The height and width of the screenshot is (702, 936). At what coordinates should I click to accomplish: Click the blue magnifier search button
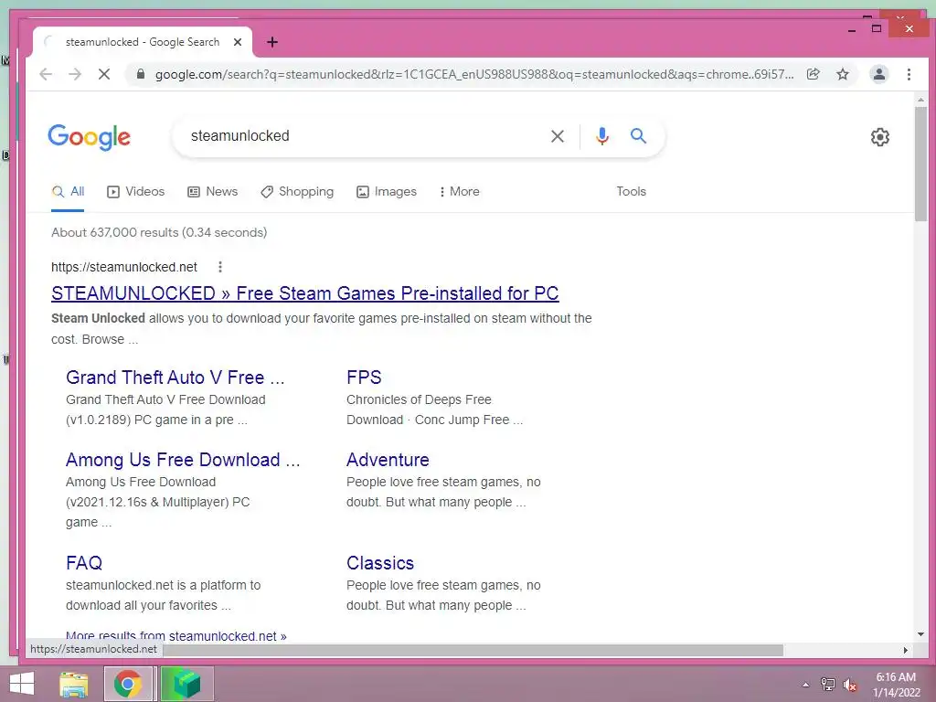click(x=638, y=135)
